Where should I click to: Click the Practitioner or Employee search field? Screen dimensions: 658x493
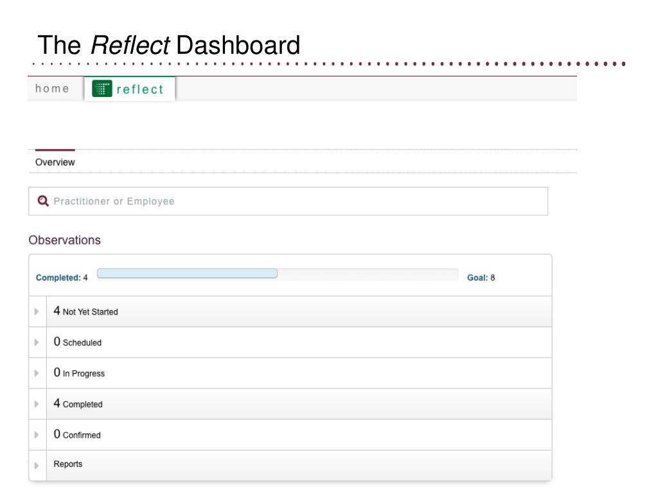tap(289, 201)
